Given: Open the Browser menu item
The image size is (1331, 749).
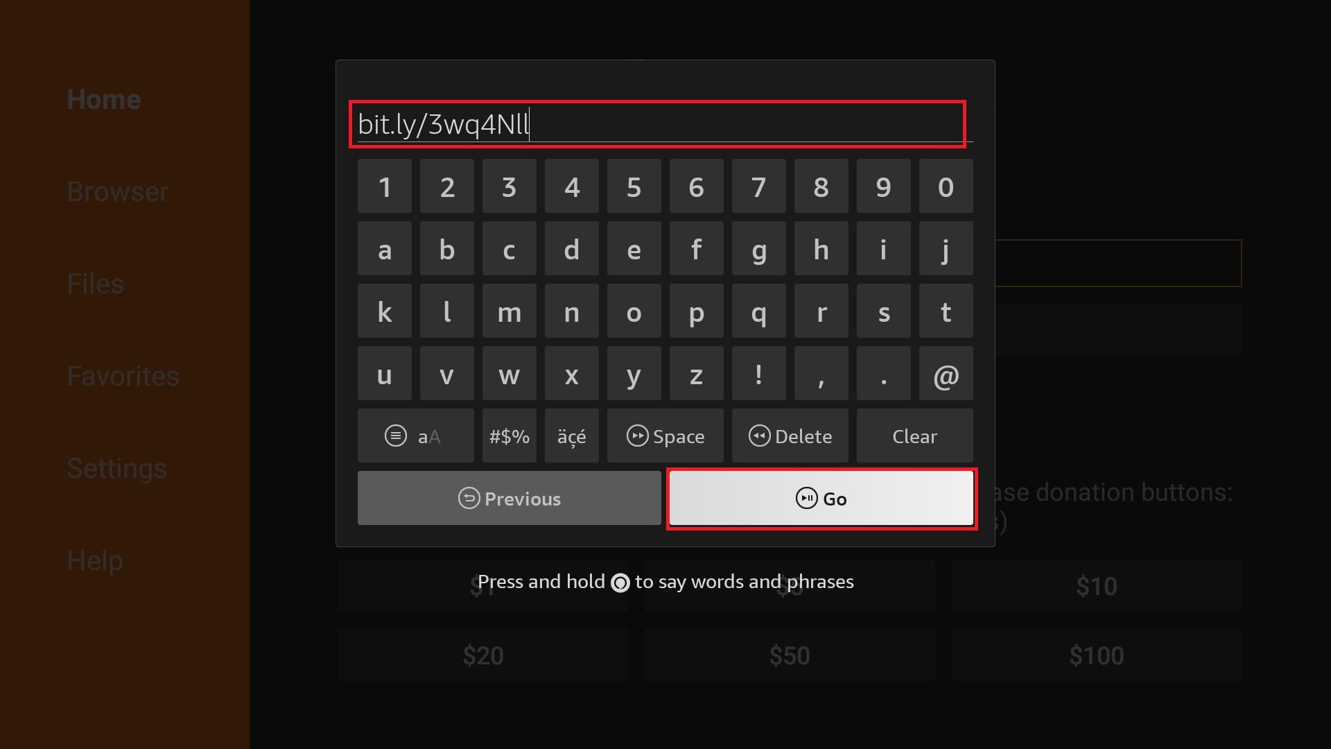Looking at the screenshot, I should [x=117, y=191].
